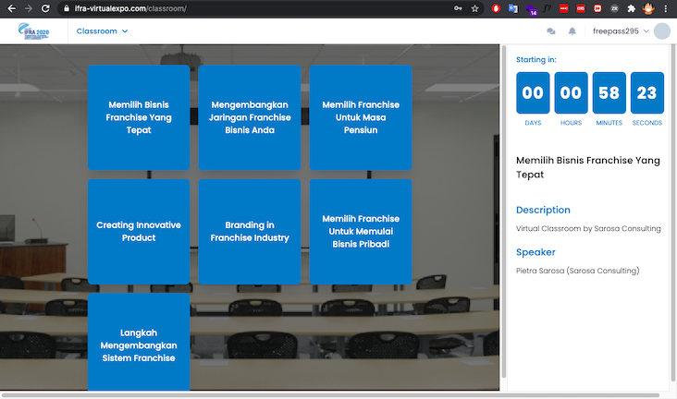Open Creating Innovative Product classroom
Viewport: 677px width, 399px height.
pyautogui.click(x=139, y=232)
